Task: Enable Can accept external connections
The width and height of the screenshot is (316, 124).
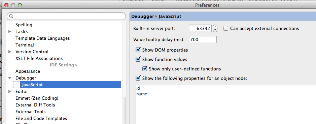Action: 226,28
